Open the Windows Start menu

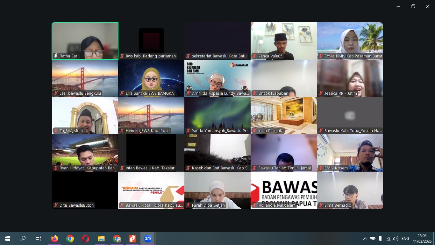point(7,238)
